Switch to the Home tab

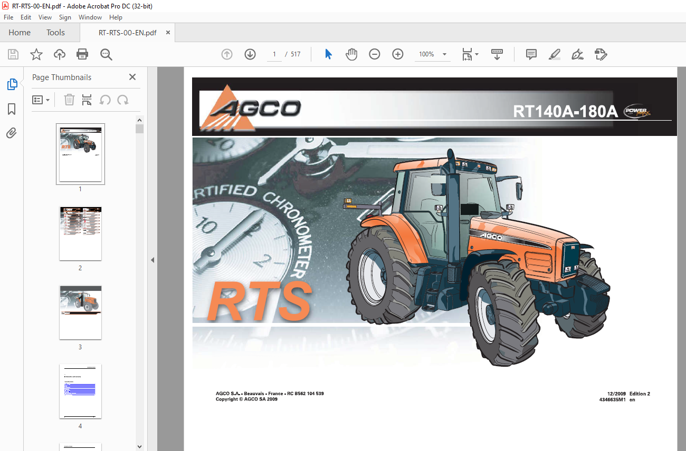click(x=20, y=32)
